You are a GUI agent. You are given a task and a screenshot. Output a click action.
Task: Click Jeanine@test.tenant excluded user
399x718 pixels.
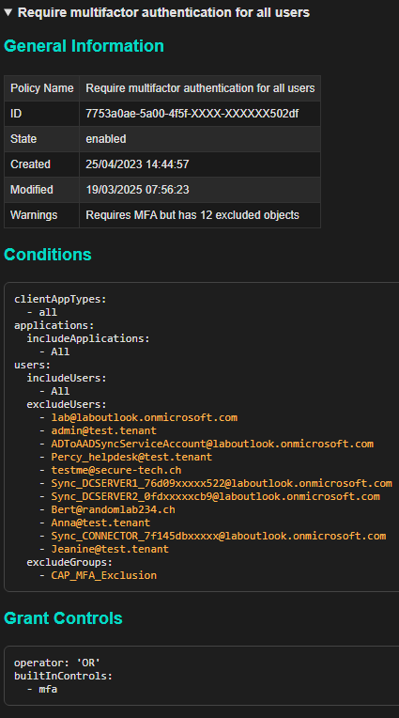(x=110, y=549)
